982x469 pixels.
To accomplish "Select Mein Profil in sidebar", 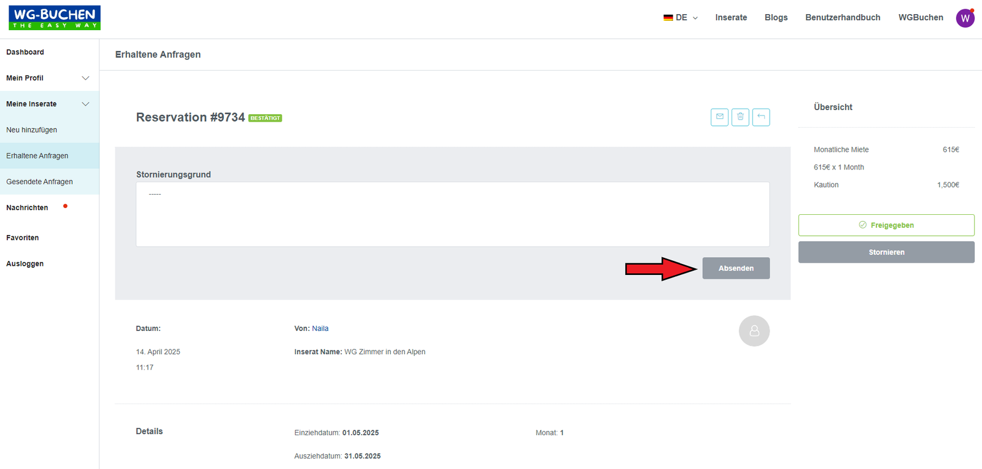I will (x=25, y=78).
